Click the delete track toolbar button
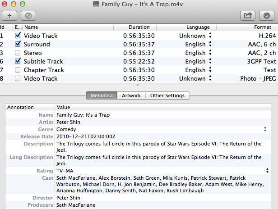Image resolution: width=278 pixels, height=209 pixels. [28, 16]
